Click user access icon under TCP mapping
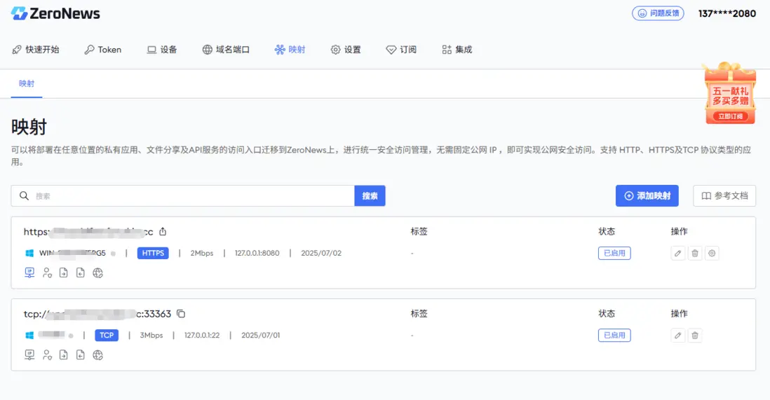Screen dimensions: 770x400 pyautogui.click(x=47, y=355)
